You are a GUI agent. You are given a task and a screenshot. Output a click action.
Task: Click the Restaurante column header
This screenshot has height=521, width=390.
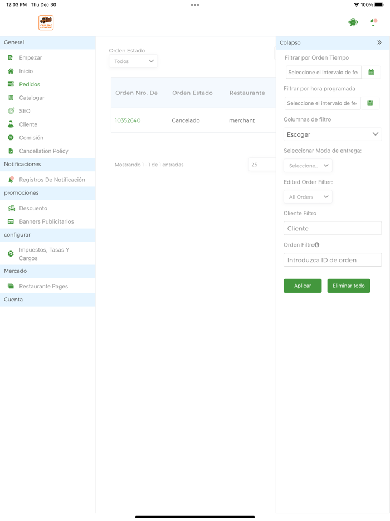click(247, 93)
